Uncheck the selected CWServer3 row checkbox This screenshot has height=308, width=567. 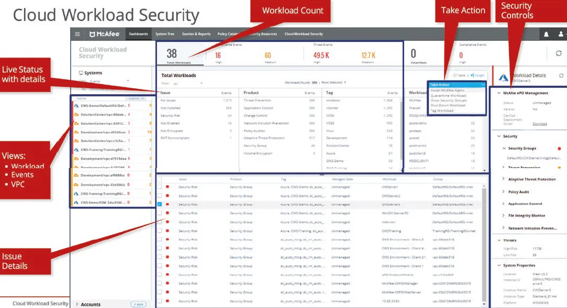point(160,204)
